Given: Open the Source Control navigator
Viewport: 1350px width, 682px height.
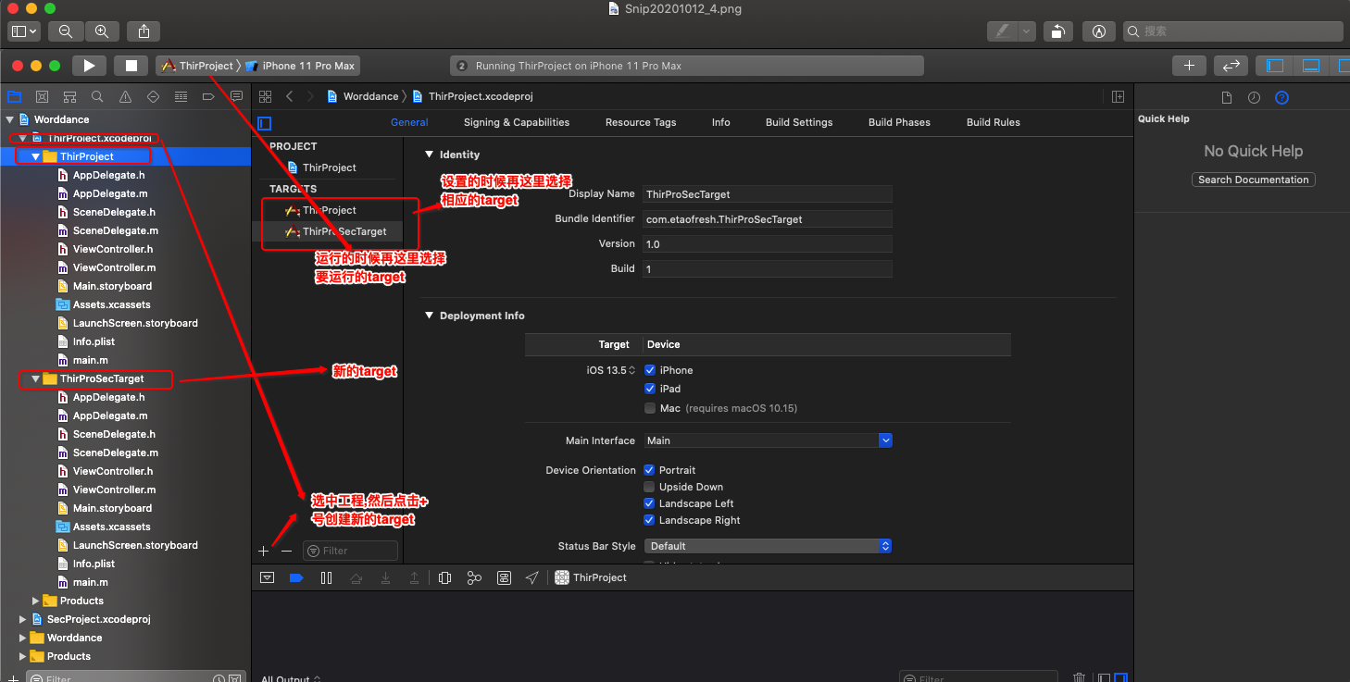Looking at the screenshot, I should [42, 96].
